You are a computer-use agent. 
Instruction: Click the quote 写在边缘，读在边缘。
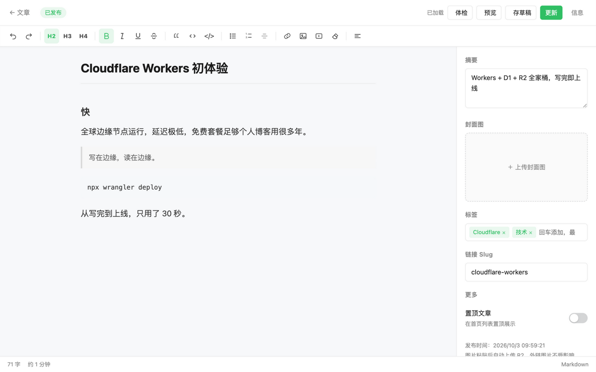click(x=124, y=158)
